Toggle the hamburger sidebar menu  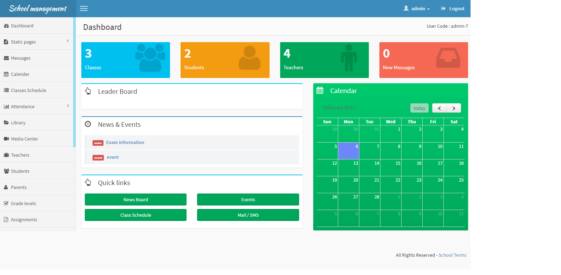pyautogui.click(x=84, y=8)
